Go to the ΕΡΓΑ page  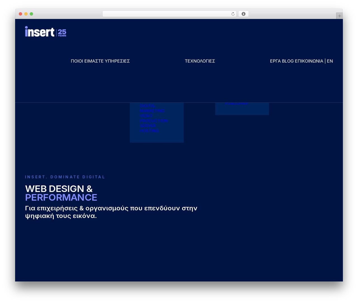[275, 61]
